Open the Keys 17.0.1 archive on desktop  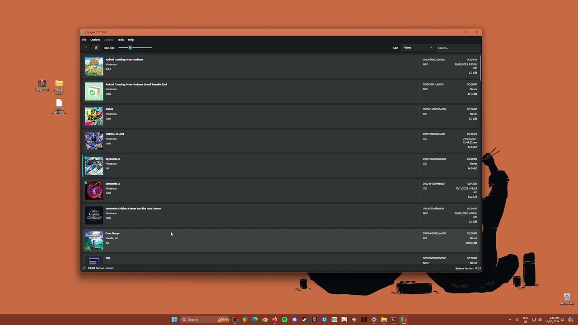point(42,85)
